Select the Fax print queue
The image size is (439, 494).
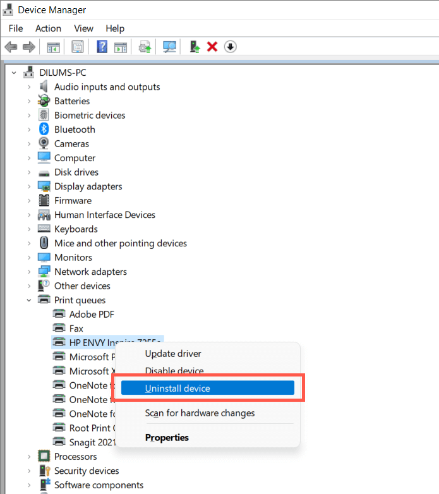pyautogui.click(x=76, y=328)
